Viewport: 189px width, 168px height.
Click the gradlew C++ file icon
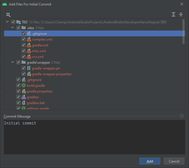(24, 97)
